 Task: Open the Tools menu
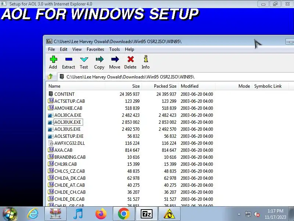point(114,49)
